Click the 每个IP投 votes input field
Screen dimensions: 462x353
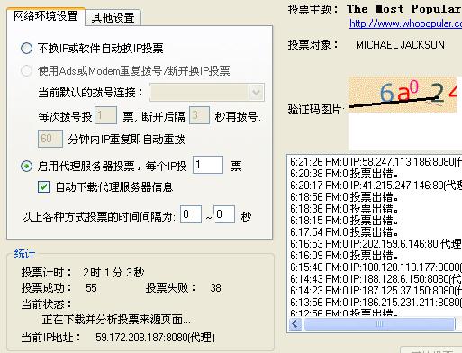(x=208, y=165)
